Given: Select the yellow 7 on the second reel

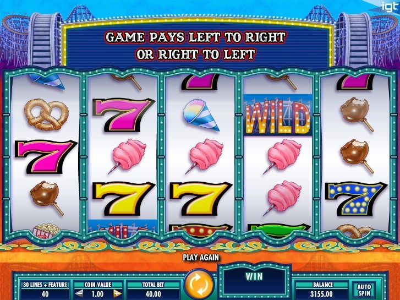Looking at the screenshot, I should (123, 199).
